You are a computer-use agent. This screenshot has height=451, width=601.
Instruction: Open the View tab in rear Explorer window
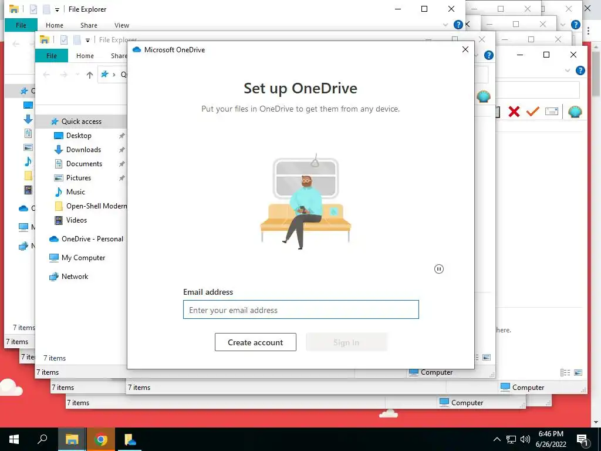tap(121, 25)
